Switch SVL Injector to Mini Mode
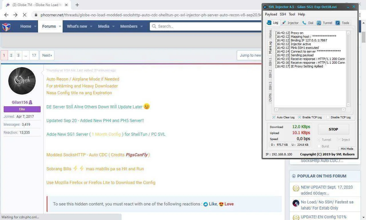Screen dimensions: 366x220 click(x=347, y=149)
